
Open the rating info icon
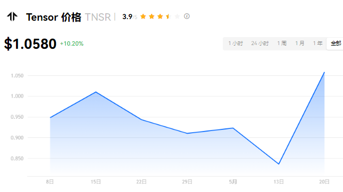pos(187,16)
